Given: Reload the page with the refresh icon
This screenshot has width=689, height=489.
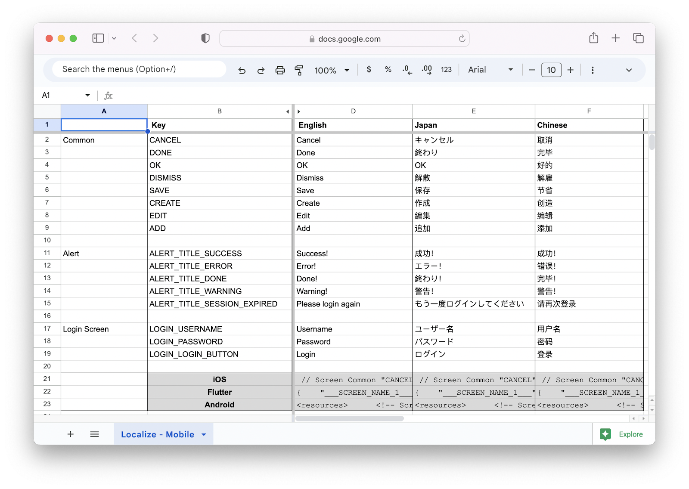Looking at the screenshot, I should pyautogui.click(x=462, y=38).
